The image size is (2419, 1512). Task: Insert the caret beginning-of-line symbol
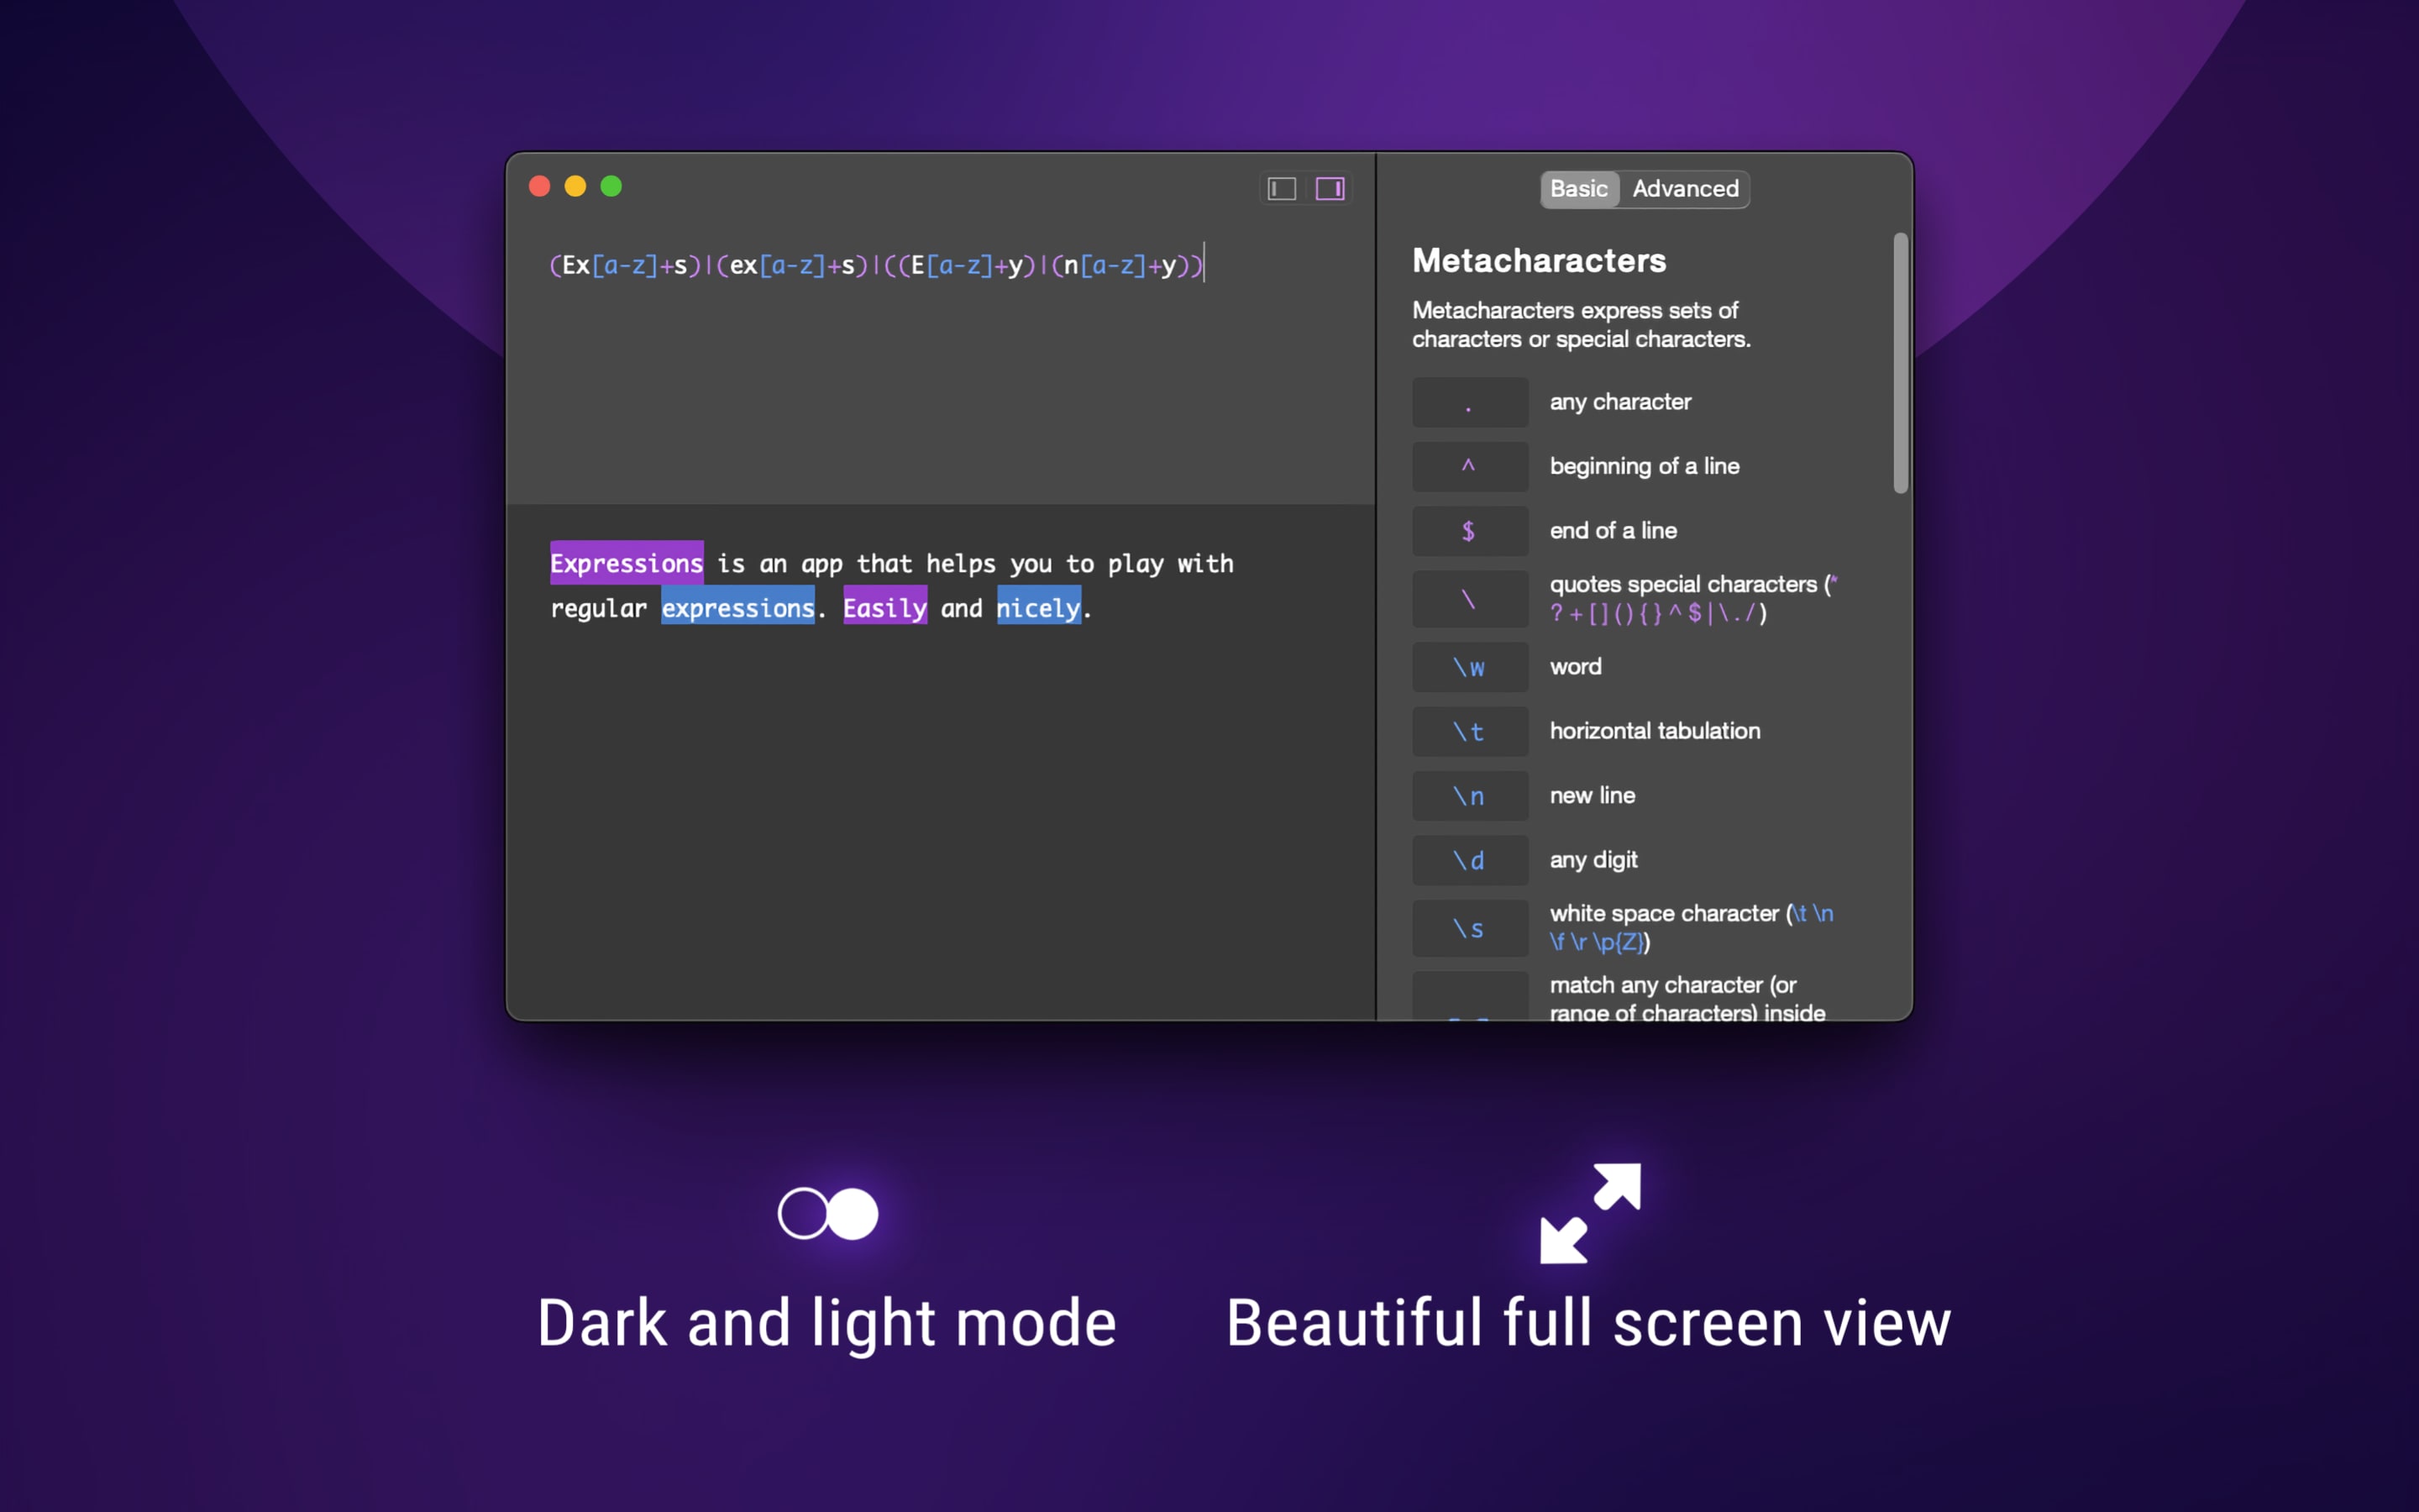point(1469,467)
